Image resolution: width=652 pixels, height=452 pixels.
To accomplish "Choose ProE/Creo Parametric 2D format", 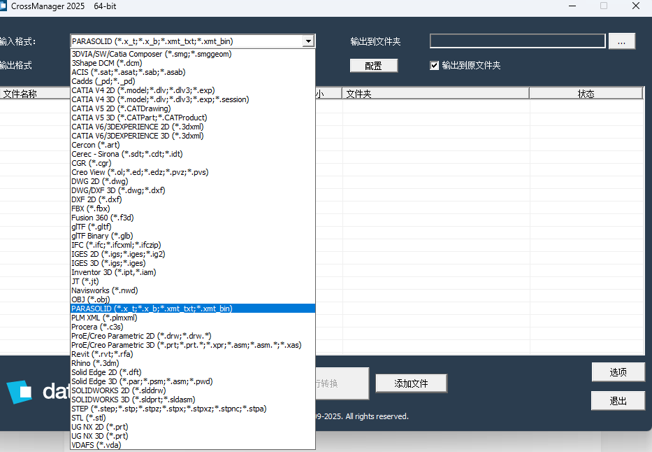I will (193, 336).
